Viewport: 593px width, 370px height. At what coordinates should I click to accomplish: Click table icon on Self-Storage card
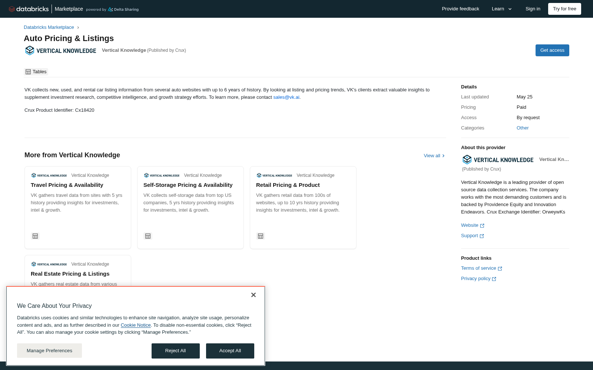point(148,236)
